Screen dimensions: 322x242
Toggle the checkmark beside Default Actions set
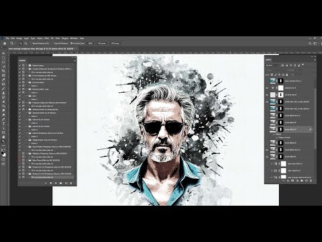(x=20, y=65)
